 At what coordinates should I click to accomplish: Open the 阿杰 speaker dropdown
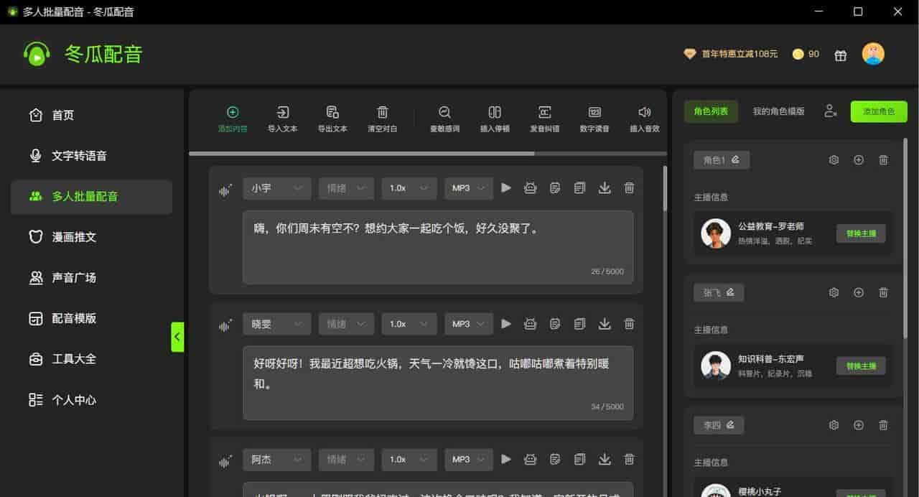click(x=277, y=459)
